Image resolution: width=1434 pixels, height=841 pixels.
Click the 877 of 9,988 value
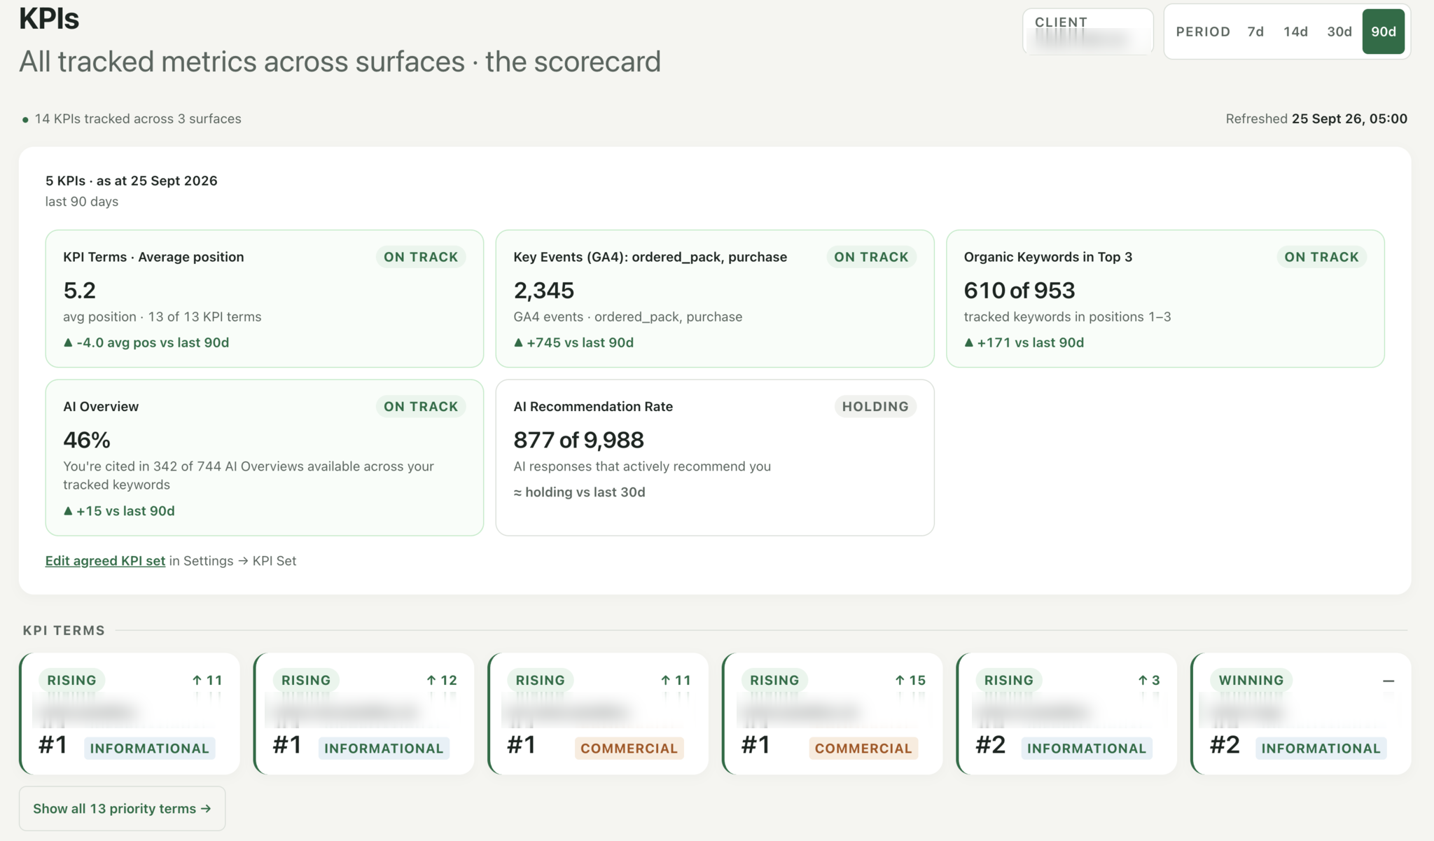(578, 440)
